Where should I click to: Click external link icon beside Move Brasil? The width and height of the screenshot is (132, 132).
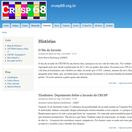(x=18, y=58)
